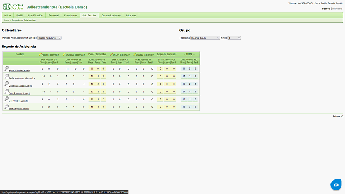Open the blue chat bubble widget
The width and height of the screenshot is (345, 194).
tap(336, 185)
